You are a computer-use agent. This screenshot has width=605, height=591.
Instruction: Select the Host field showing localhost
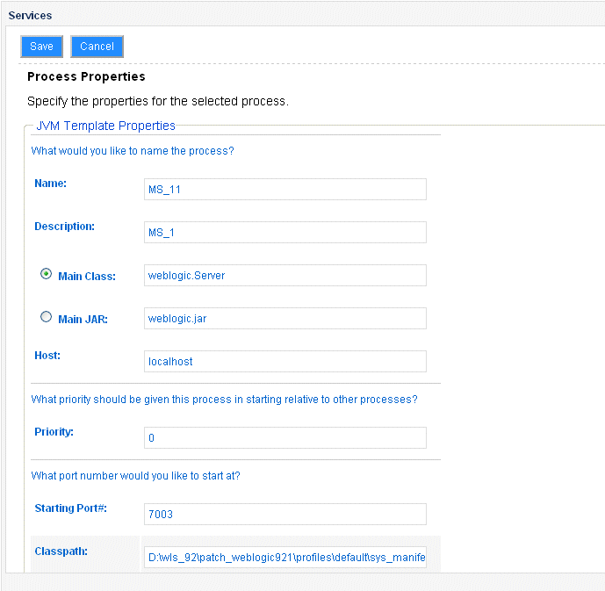click(x=284, y=362)
